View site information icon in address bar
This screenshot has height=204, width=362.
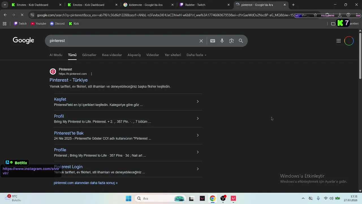pos(32,15)
